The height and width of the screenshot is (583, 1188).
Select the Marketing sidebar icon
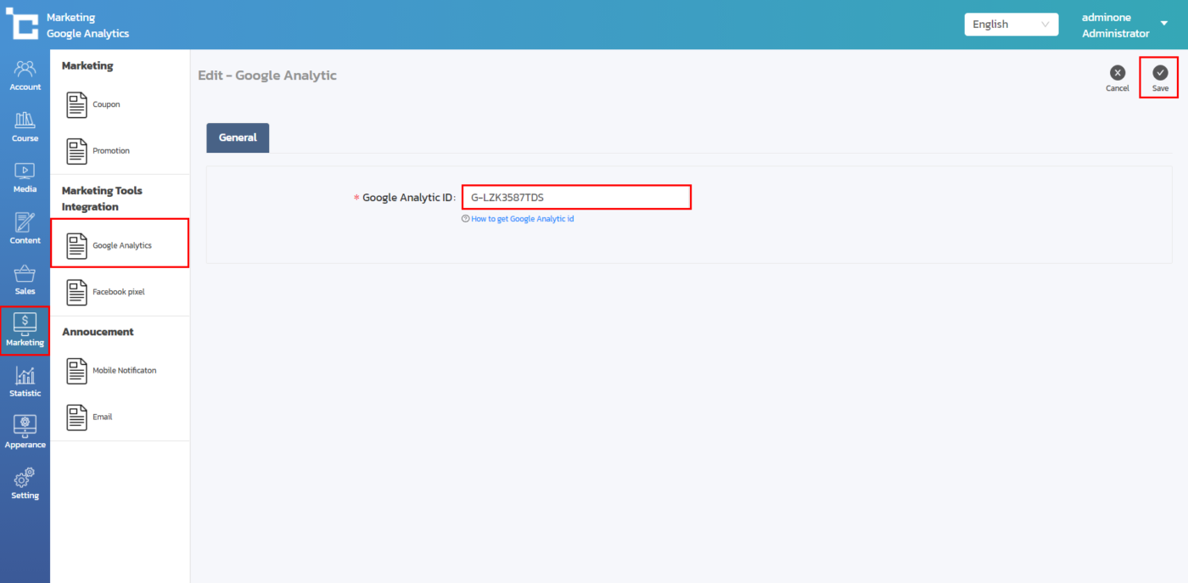coord(25,330)
